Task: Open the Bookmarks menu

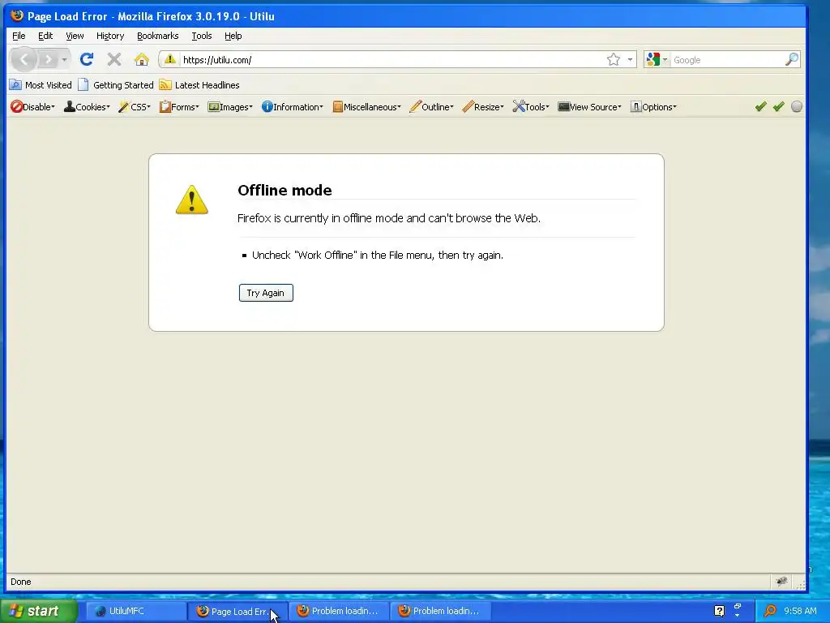Action: tap(158, 36)
